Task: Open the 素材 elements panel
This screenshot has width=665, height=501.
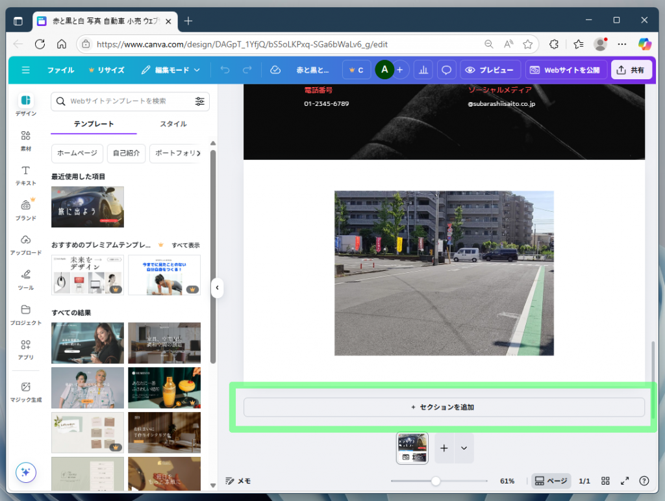Action: coord(25,140)
